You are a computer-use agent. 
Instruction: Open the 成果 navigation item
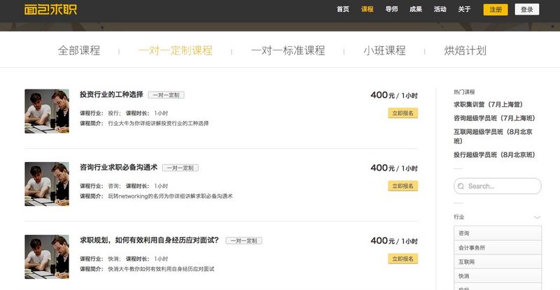[x=416, y=10]
